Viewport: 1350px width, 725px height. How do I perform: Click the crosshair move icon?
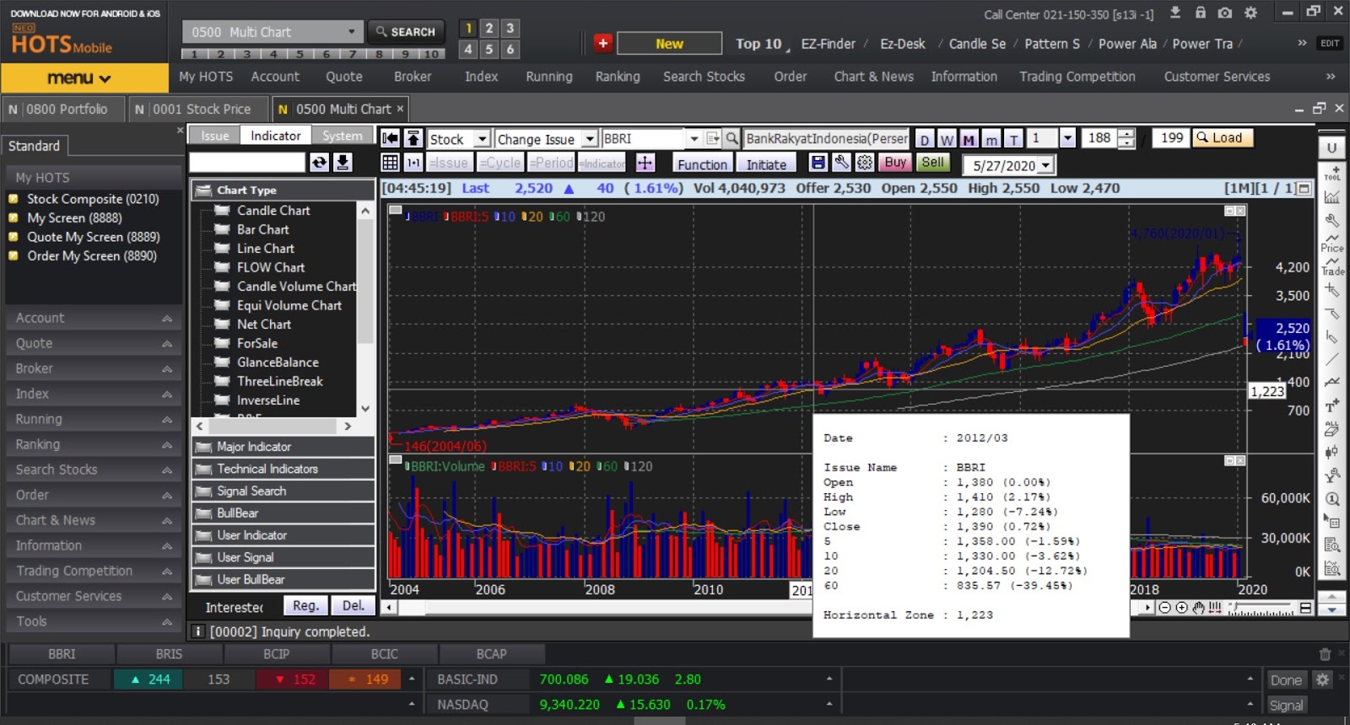(645, 163)
